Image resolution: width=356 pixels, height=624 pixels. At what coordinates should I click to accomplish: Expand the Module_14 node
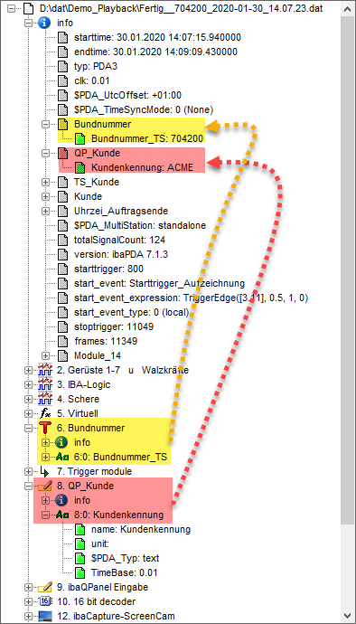[46, 355]
